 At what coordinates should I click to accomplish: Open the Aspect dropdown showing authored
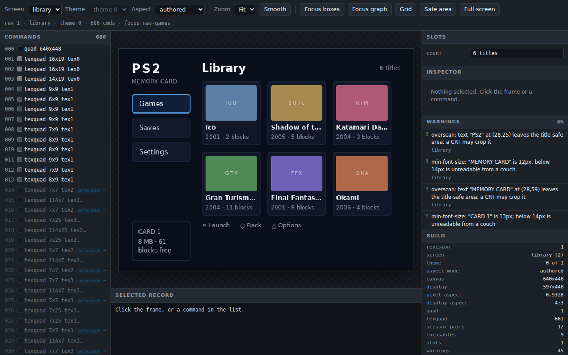click(180, 9)
